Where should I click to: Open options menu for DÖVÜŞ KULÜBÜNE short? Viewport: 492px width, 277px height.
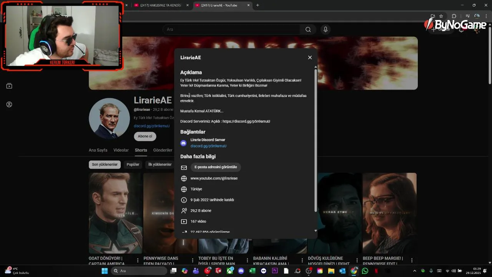(x=357, y=260)
